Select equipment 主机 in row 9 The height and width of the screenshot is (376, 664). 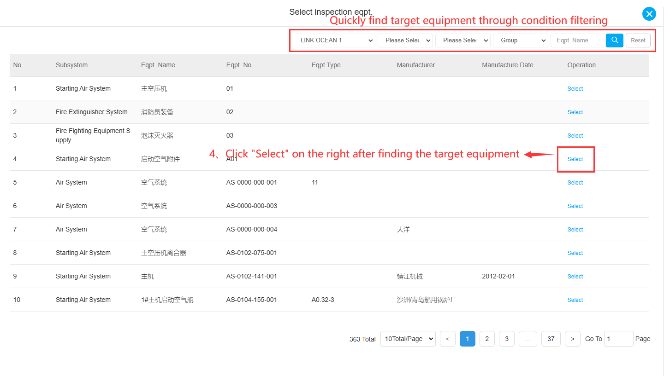click(x=575, y=277)
